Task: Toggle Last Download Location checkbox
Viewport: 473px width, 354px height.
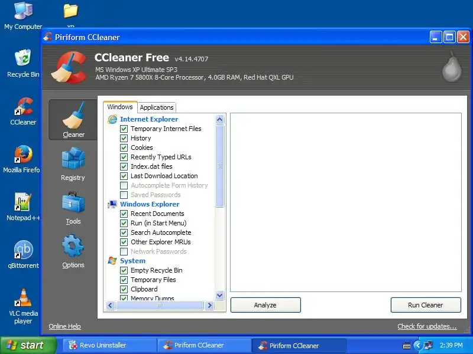Action: click(x=124, y=176)
